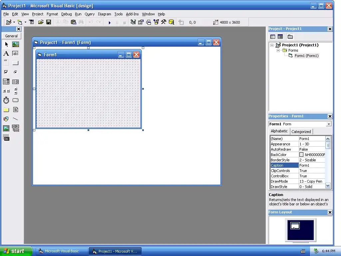The image size is (341, 256).
Task: Select the CommandButton control tool
Action: click(x=15, y=63)
